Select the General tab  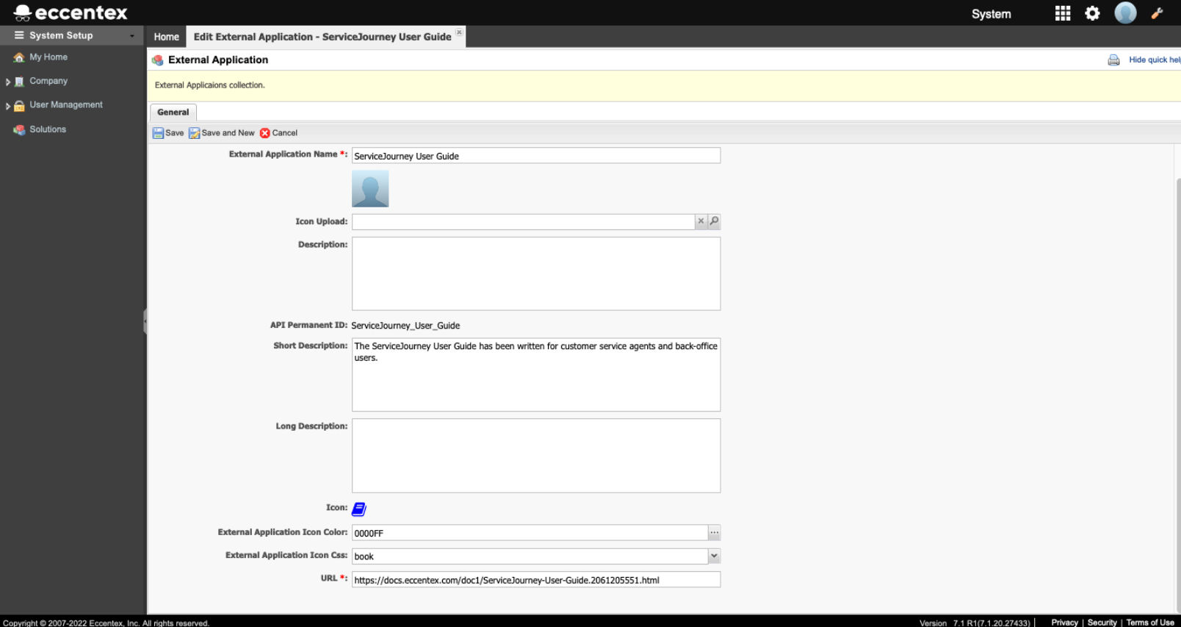pos(173,112)
